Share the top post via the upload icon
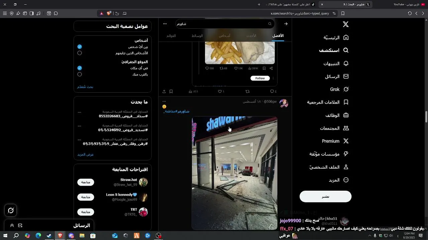The image size is (428, 240). [x=164, y=91]
